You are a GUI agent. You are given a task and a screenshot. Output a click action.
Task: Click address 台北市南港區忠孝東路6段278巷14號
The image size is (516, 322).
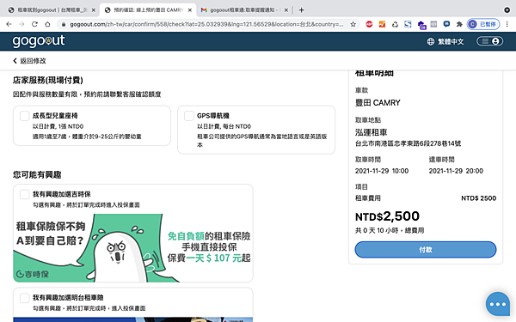click(408, 143)
